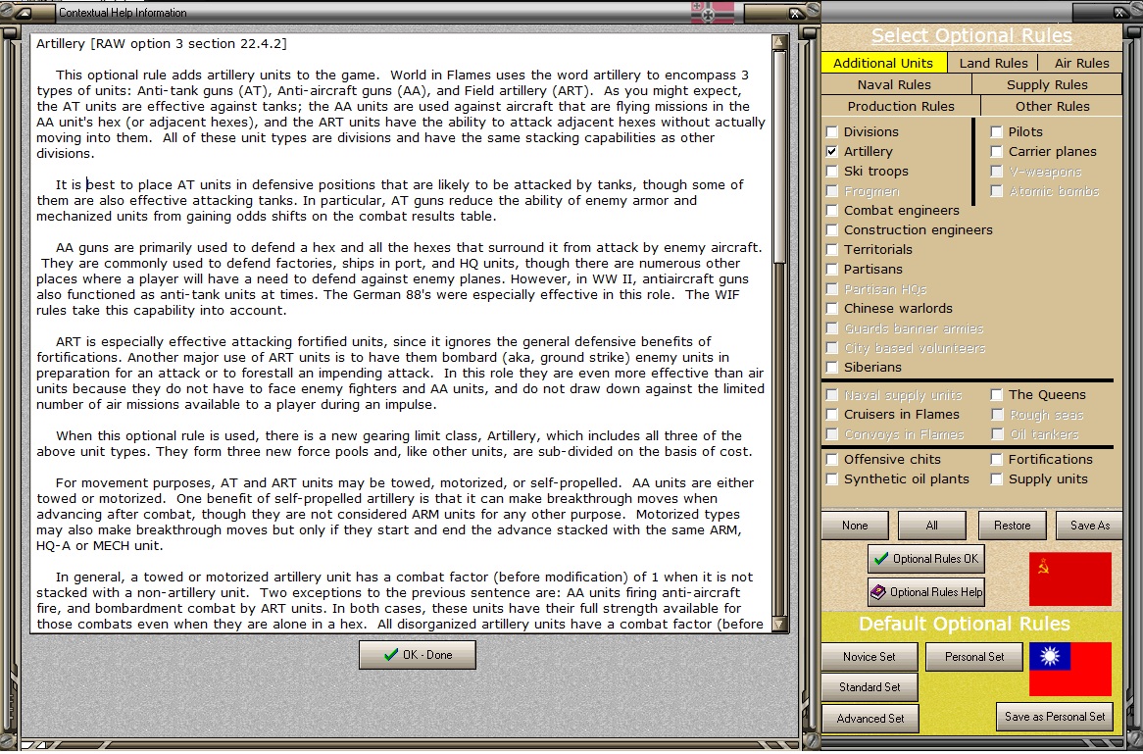Open the Supply Rules tab
1143x754 pixels.
[1047, 85]
